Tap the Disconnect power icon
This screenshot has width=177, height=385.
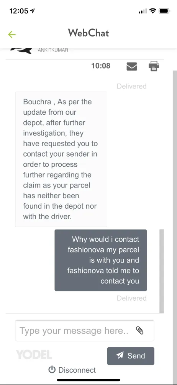point(52,370)
